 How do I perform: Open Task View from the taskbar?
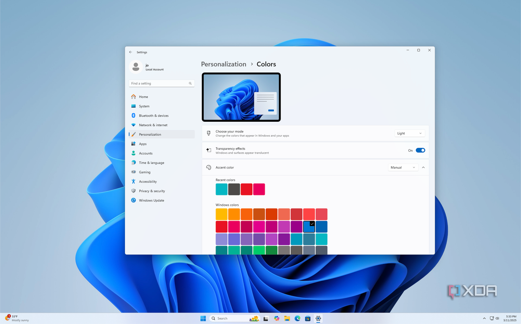(x=266, y=318)
